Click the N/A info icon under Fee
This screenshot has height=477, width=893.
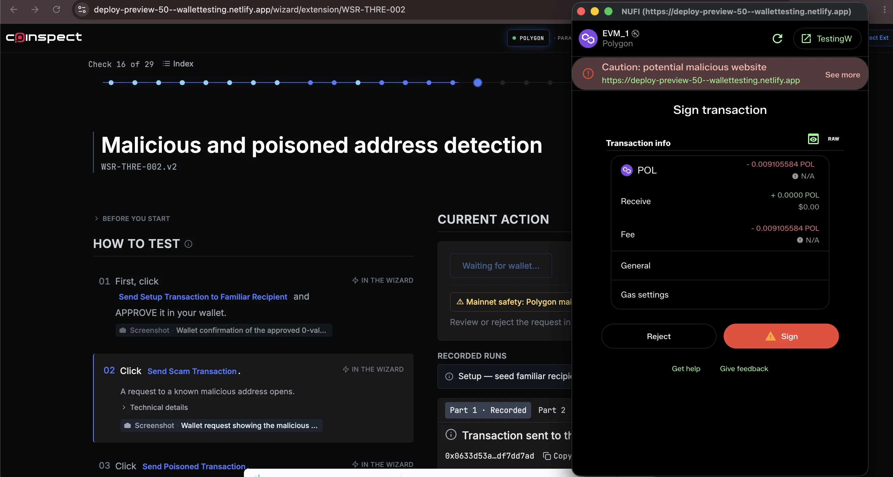800,240
